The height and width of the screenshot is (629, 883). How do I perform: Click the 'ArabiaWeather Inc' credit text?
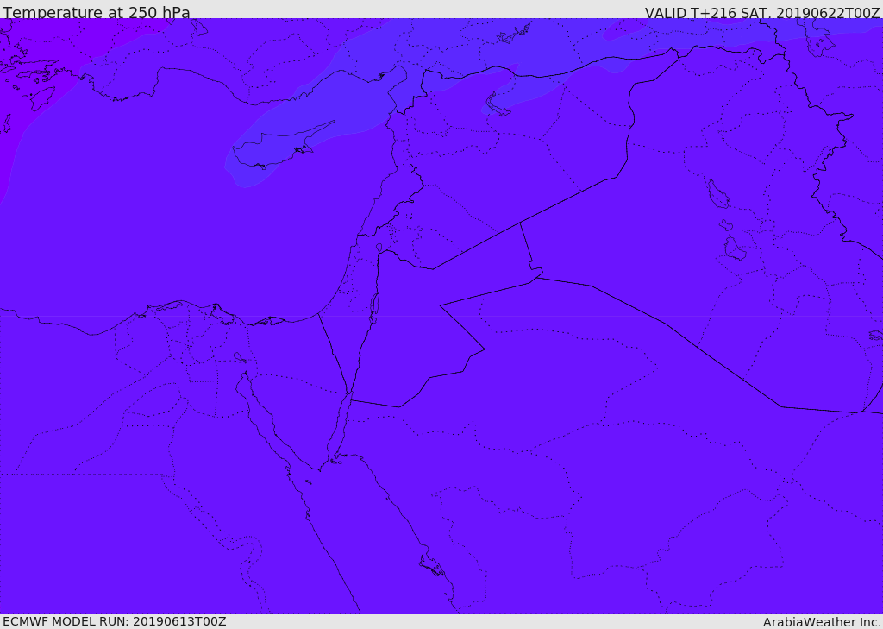tap(821, 622)
